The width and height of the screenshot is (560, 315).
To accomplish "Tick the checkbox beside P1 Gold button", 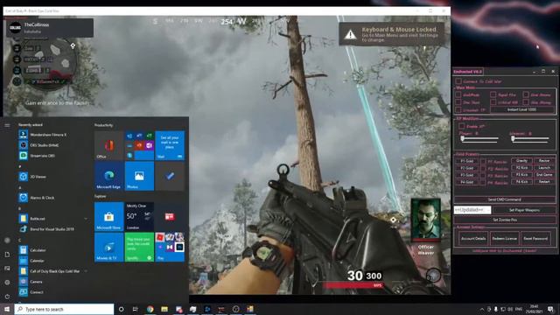I will tap(483, 161).
